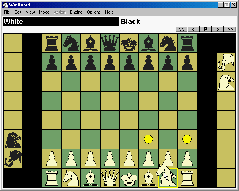Viewport: 239px width, 191px height.
Task: Open the File menu
Action: (x=7, y=12)
